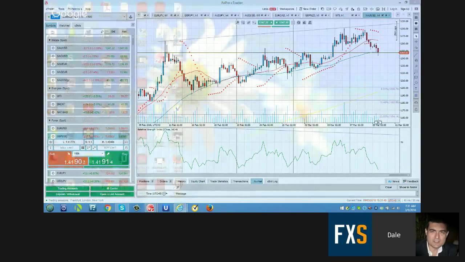Switch to the cBots tab
This screenshot has width=465, height=262.
(x=78, y=25)
